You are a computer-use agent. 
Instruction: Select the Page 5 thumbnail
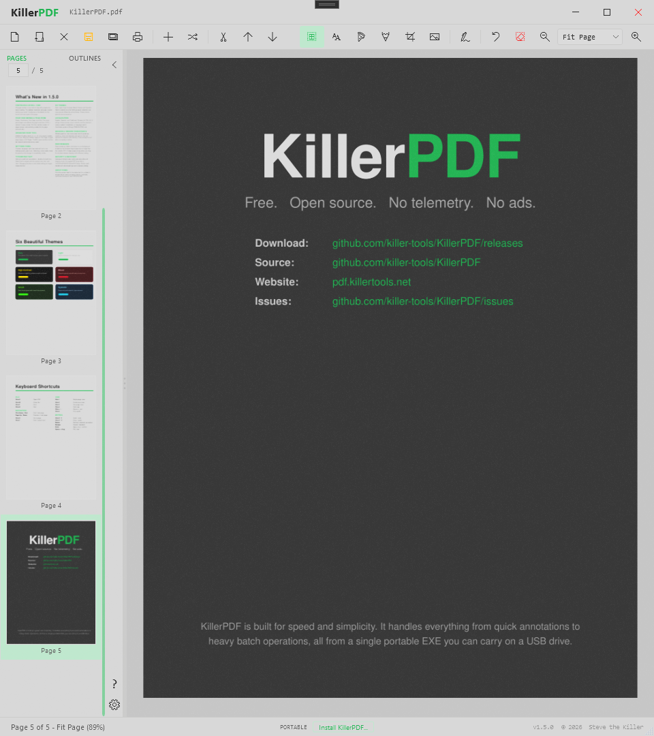pyautogui.click(x=51, y=582)
